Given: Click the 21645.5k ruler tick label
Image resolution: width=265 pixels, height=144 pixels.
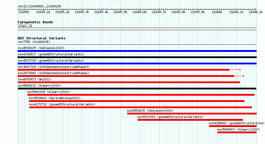Looking at the screenshot, I should click(x=120, y=12).
